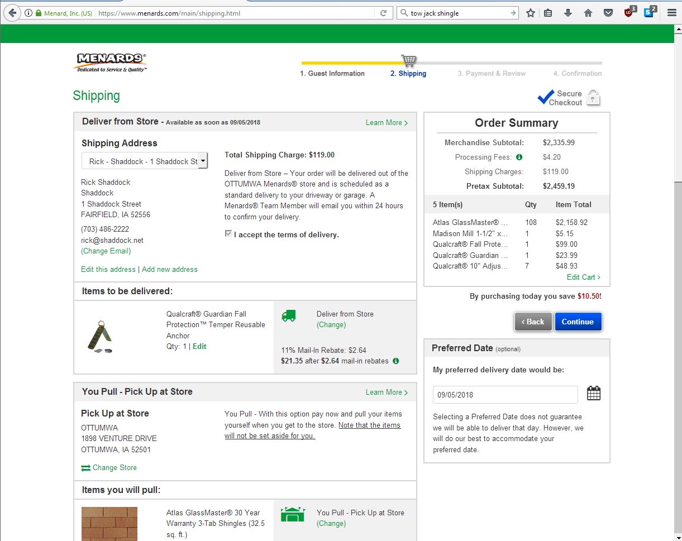
Task: Click the green delivery truck icon
Action: (x=288, y=315)
